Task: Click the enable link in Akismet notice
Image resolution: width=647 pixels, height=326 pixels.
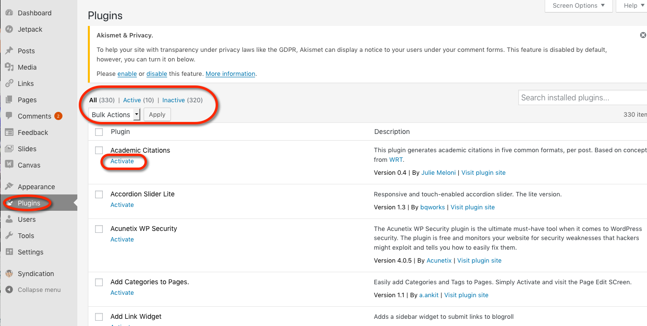Action: pos(127,74)
